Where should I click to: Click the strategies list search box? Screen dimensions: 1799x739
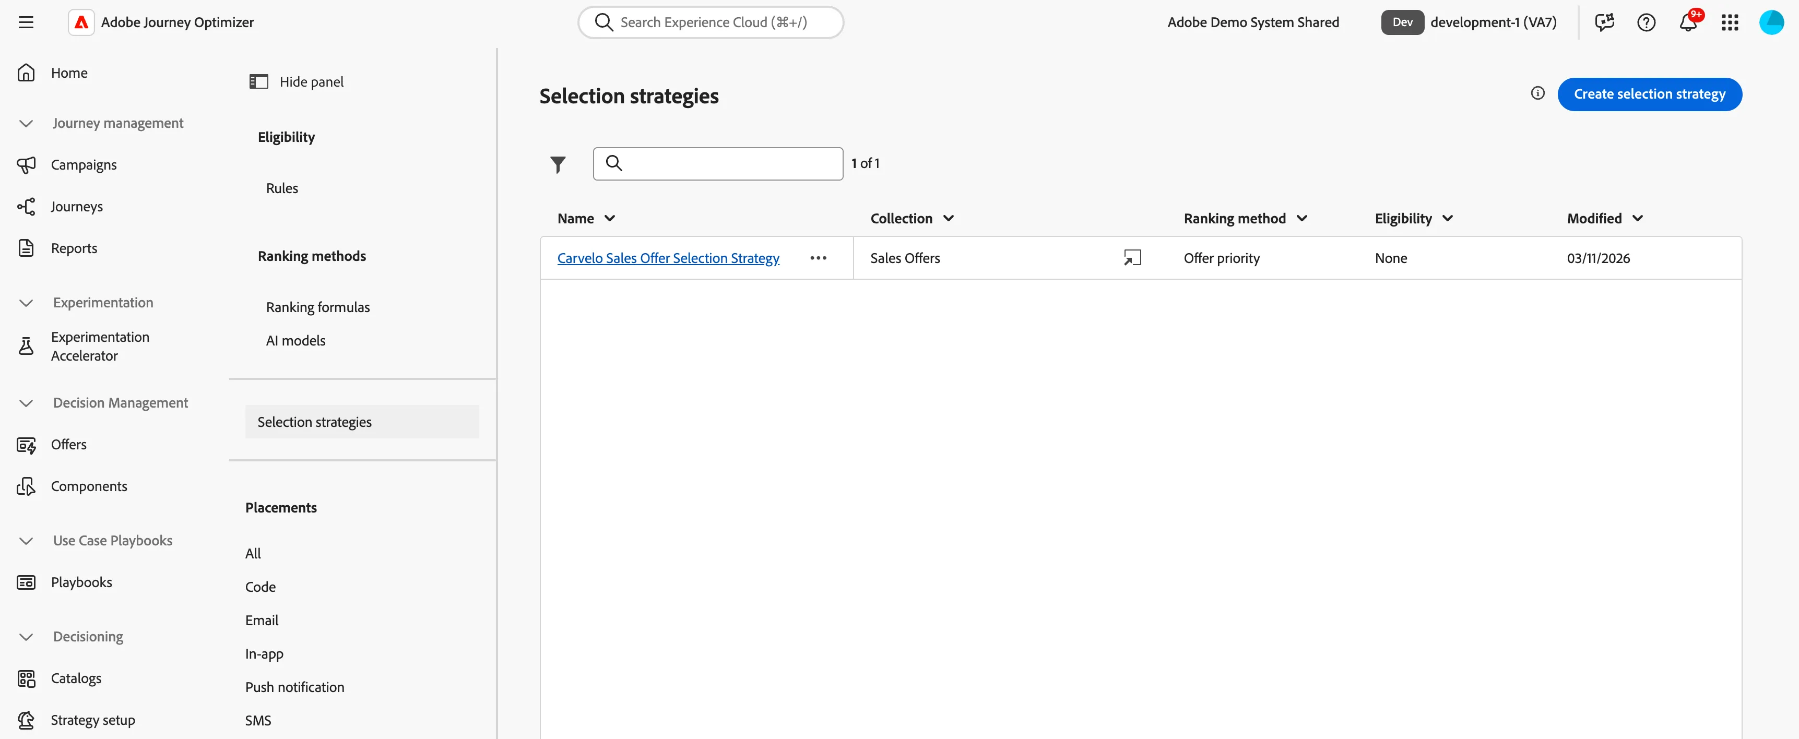[x=717, y=163]
